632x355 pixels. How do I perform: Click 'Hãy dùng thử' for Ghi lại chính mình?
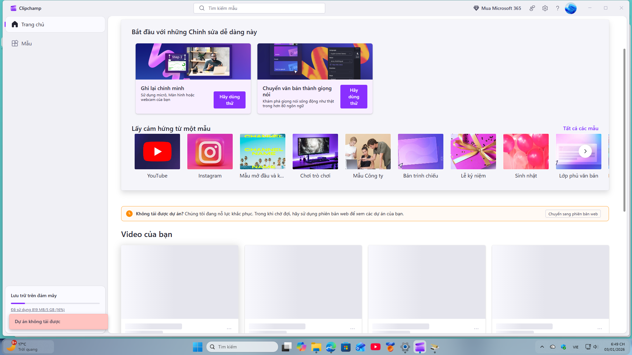pyautogui.click(x=229, y=100)
